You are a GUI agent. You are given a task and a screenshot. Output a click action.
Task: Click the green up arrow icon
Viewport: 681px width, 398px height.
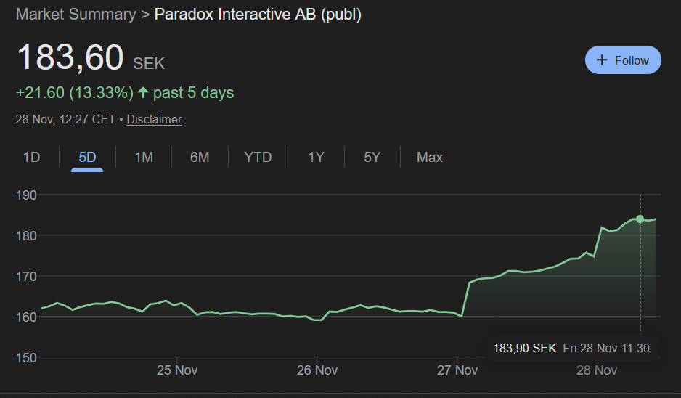pyautogui.click(x=143, y=92)
